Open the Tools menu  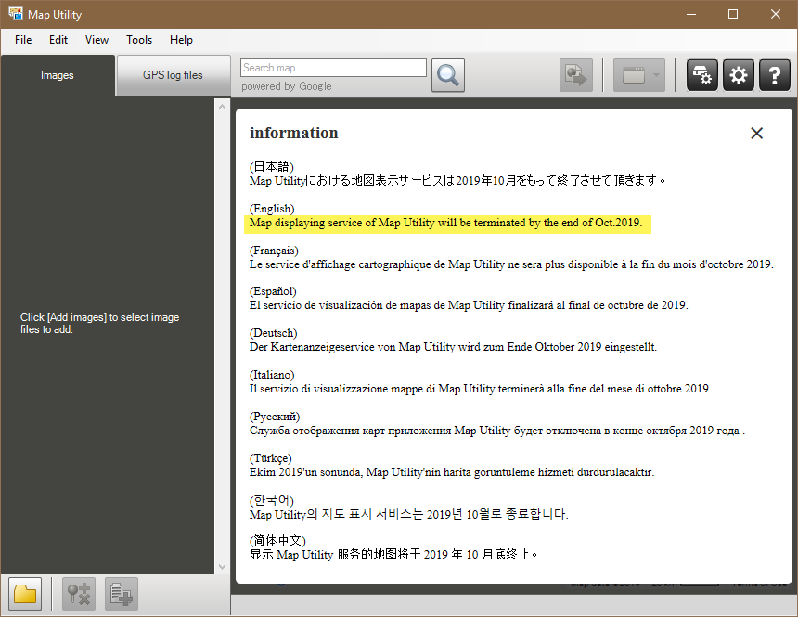[139, 40]
